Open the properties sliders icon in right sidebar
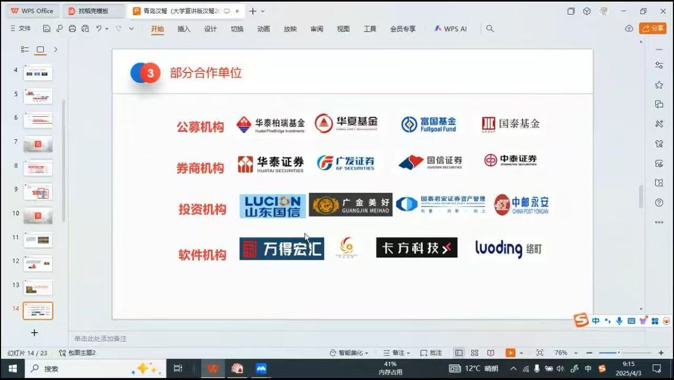Viewport: 674px width, 380px height. coord(659,65)
